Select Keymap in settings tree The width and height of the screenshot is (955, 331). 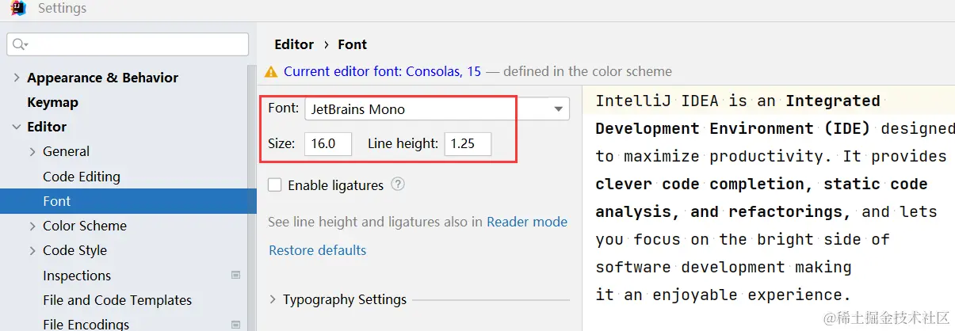click(x=52, y=102)
